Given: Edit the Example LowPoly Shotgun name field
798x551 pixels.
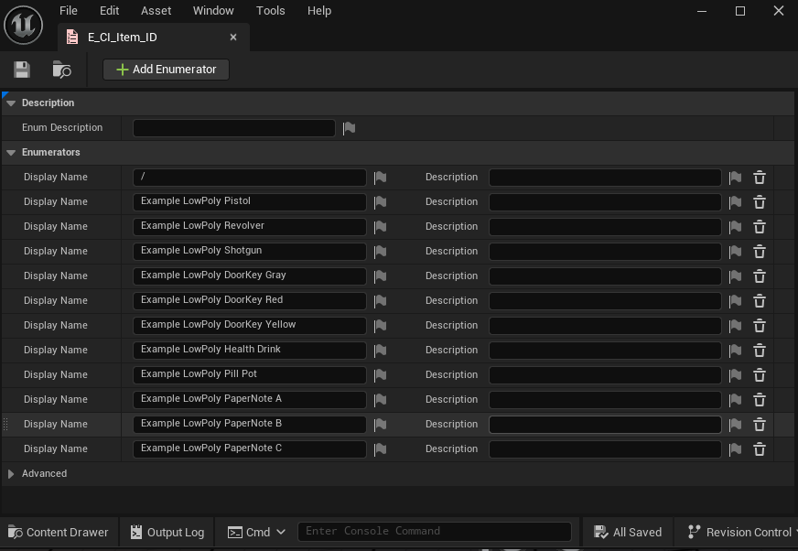Looking at the screenshot, I should click(249, 251).
